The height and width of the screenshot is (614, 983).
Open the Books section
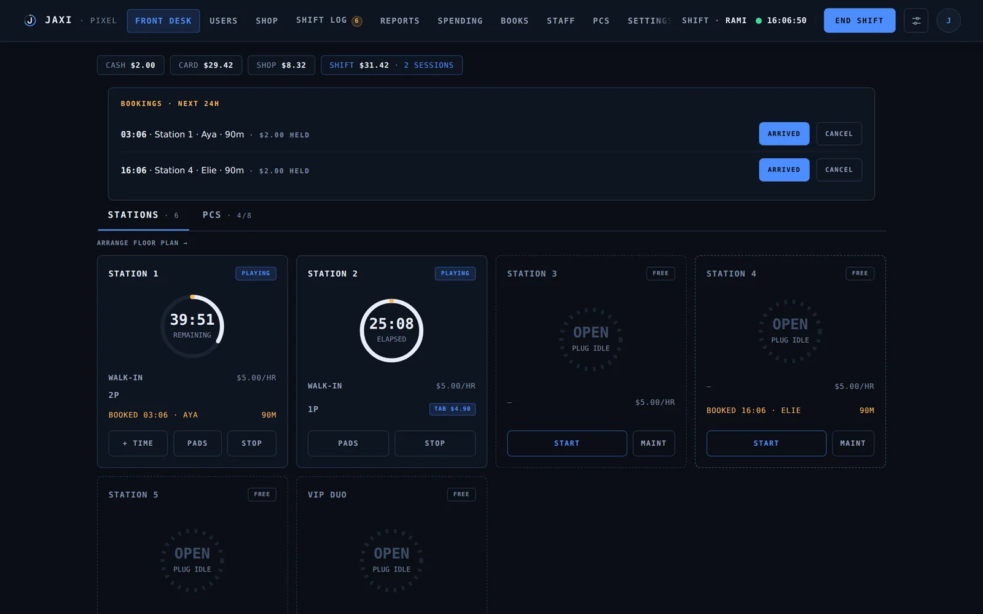514,21
